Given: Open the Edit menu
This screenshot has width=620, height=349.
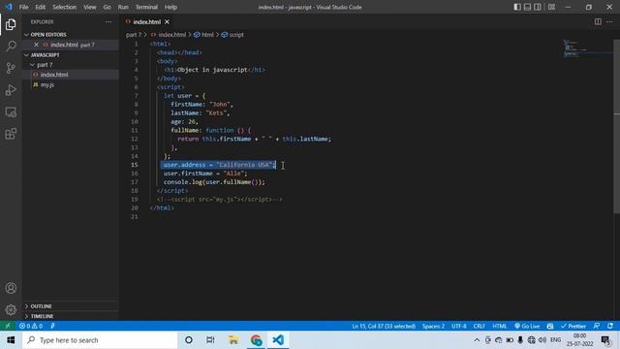Looking at the screenshot, I should tap(41, 7).
